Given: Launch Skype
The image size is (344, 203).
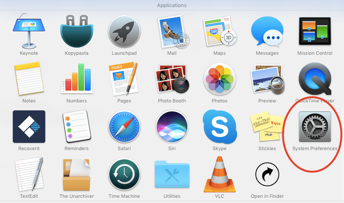Looking at the screenshot, I should click(x=220, y=127).
